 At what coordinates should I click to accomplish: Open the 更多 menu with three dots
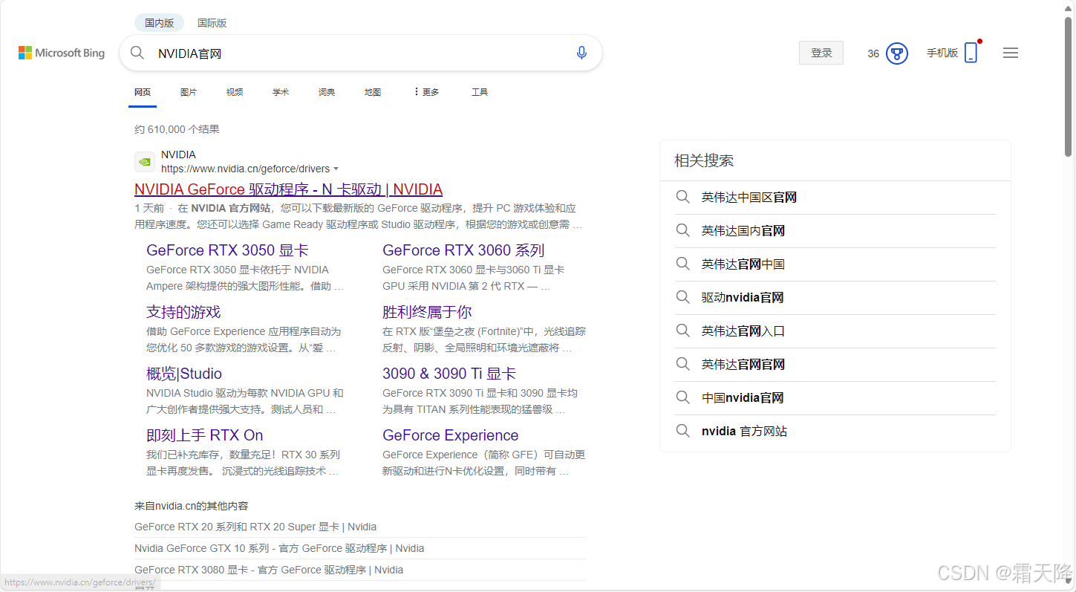point(426,92)
